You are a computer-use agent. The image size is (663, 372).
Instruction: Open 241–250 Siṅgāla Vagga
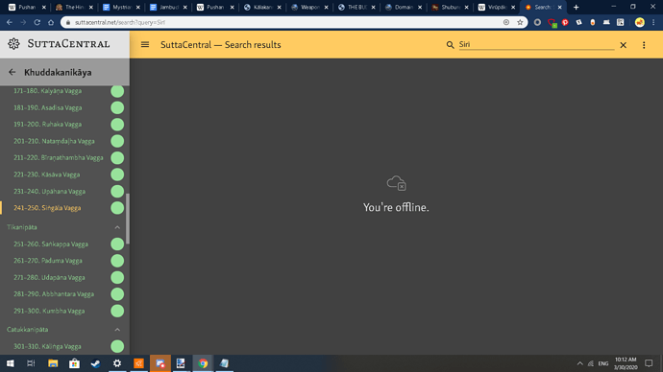click(47, 208)
